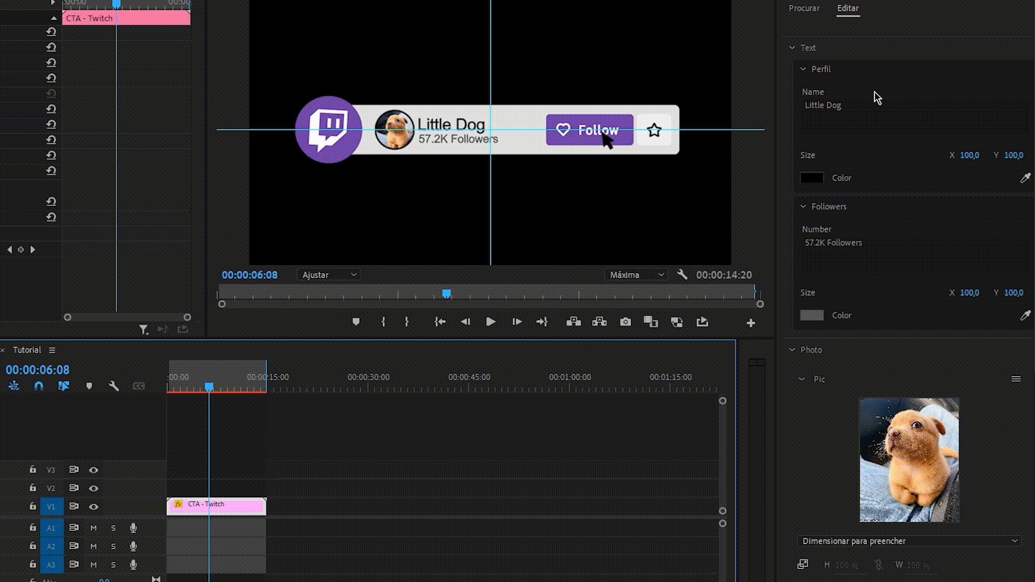1035x582 pixels.
Task: Click the Step Forward one frame button
Action: click(516, 322)
